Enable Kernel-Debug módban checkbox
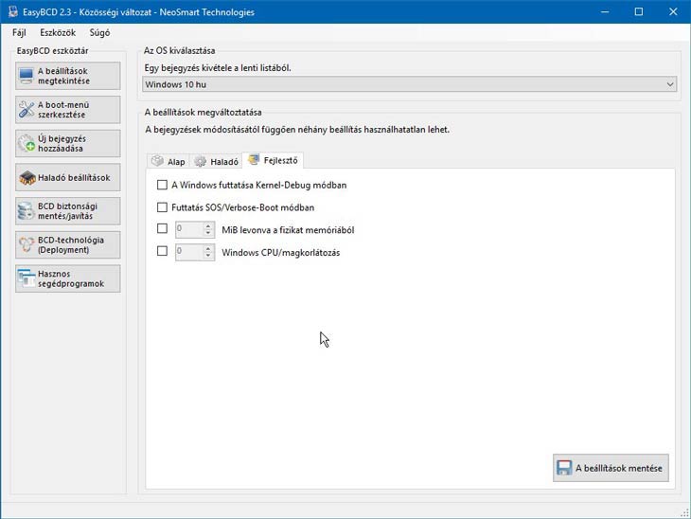The image size is (691, 519). point(162,185)
